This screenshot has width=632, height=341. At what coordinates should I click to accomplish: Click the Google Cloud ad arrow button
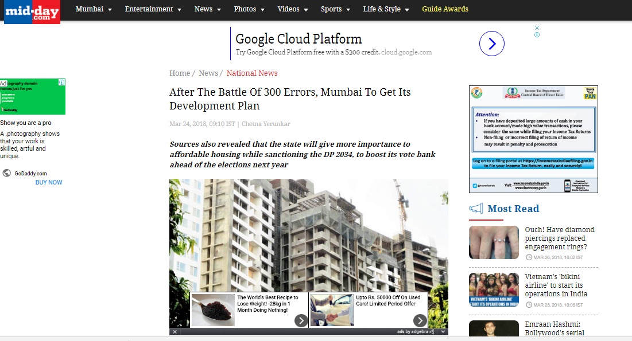click(x=492, y=44)
